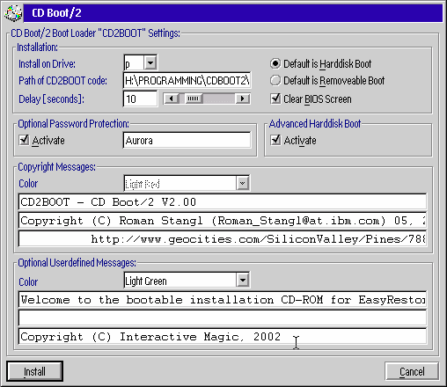Click the Copyright Interactive Magic message field
This screenshot has width=447, height=387.
pos(223,336)
